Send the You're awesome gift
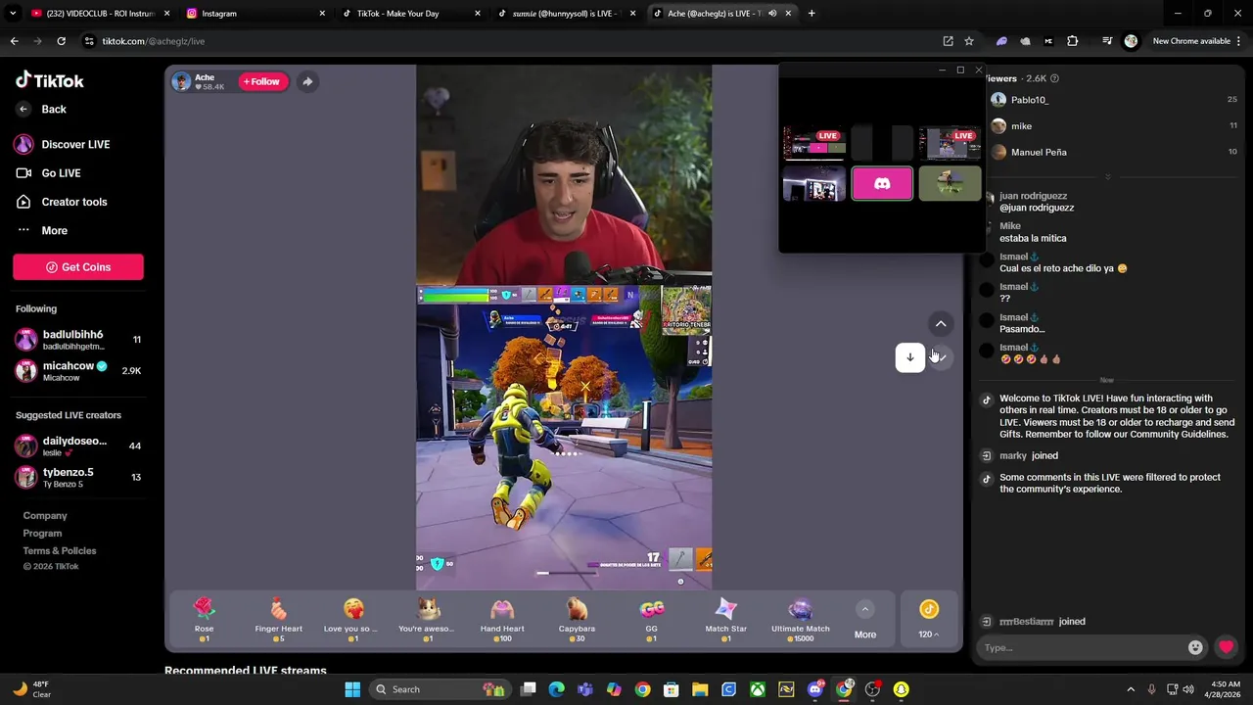Image resolution: width=1253 pixels, height=705 pixels. point(427,621)
